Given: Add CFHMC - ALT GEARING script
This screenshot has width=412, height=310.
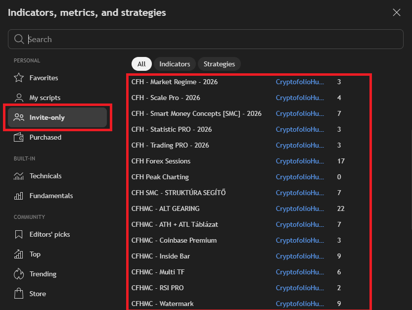Looking at the screenshot, I should pos(166,208).
